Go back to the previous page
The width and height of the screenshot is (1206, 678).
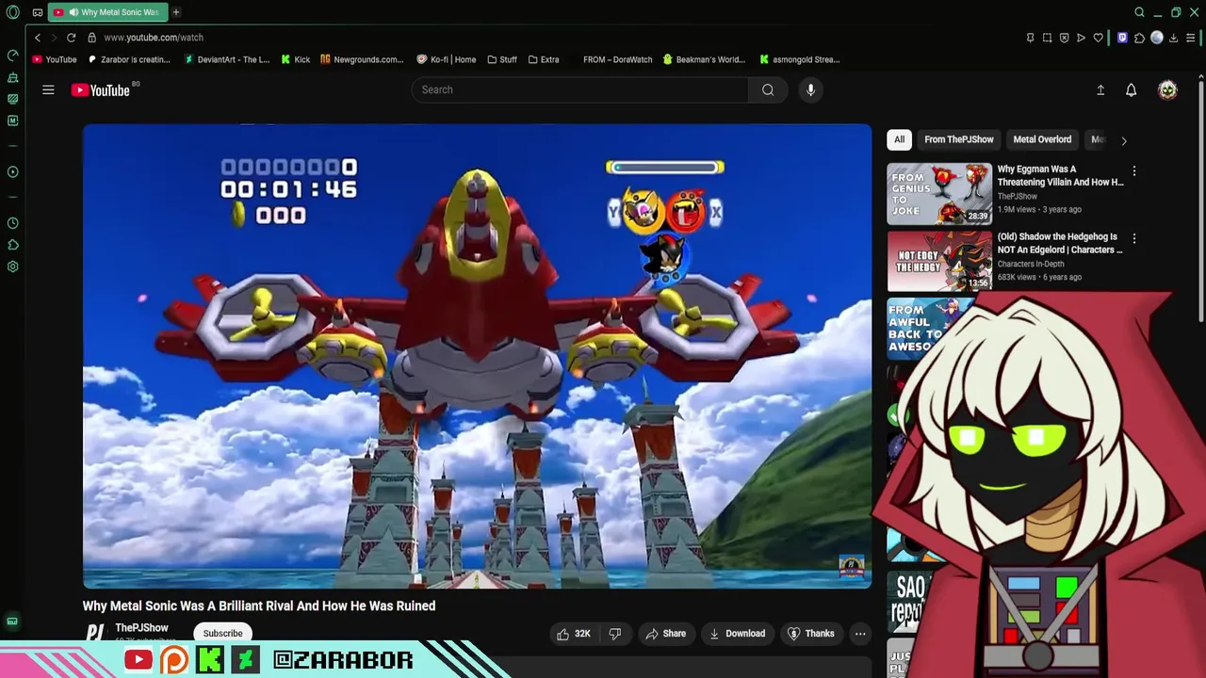(38, 38)
